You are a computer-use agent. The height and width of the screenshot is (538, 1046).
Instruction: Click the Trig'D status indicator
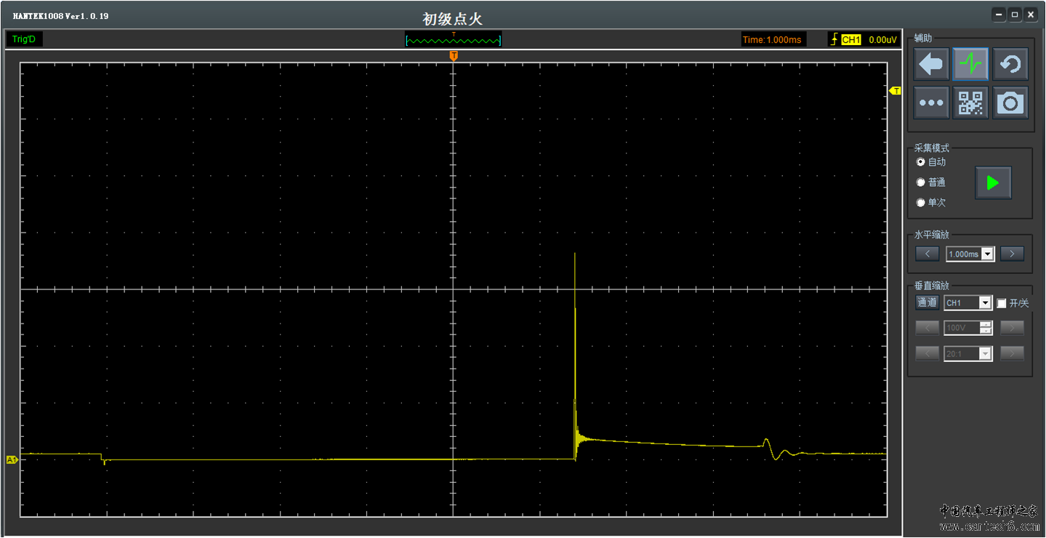[x=24, y=39]
